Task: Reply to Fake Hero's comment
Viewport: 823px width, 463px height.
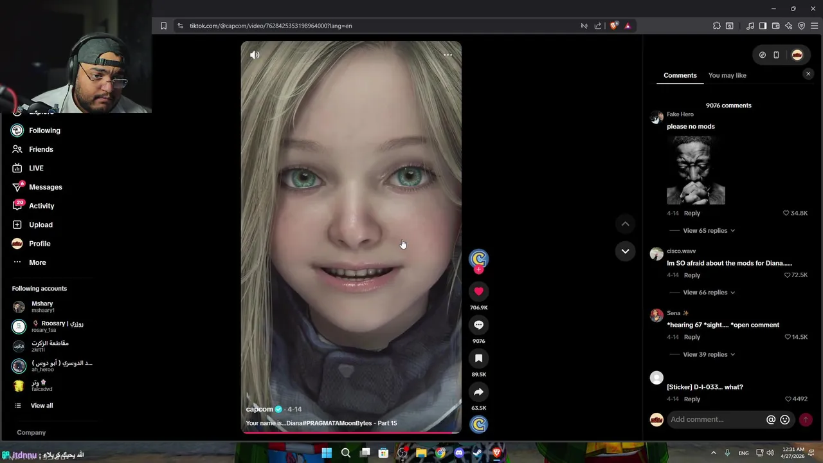Action: pos(692,213)
